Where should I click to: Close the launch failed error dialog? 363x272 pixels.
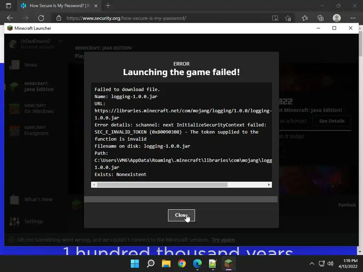181,215
